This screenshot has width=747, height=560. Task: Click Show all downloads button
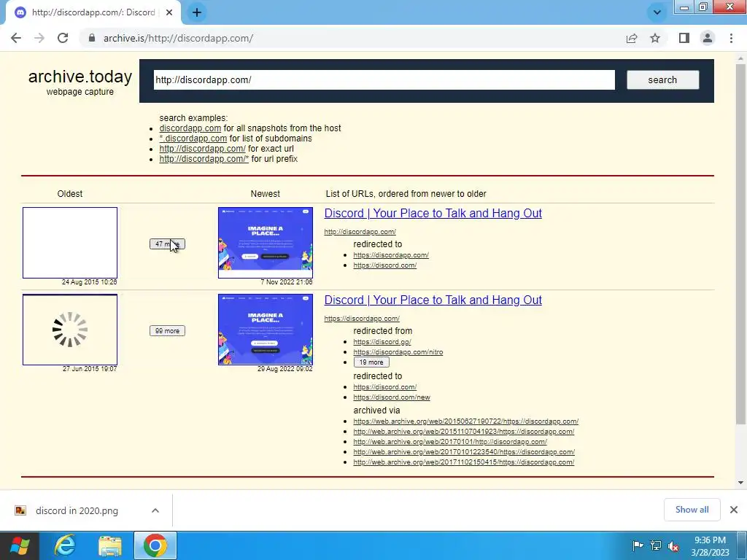tap(692, 510)
